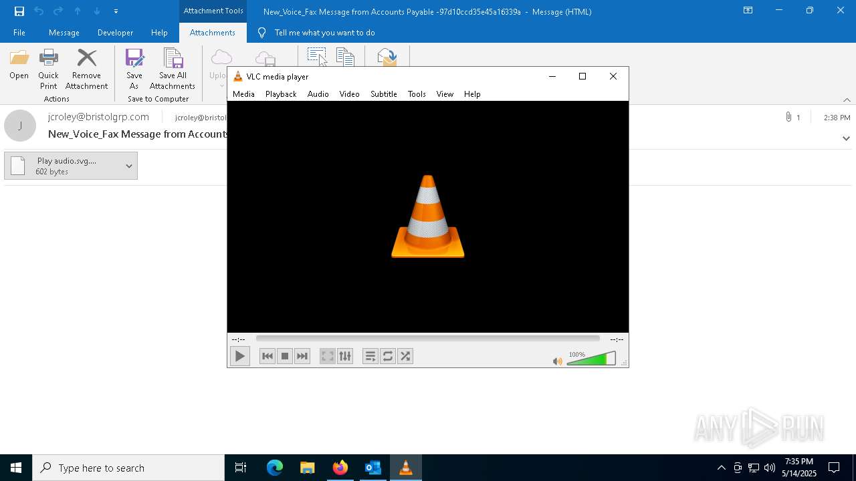Launch Firefox from taskbar
The height and width of the screenshot is (481, 856).
click(340, 468)
